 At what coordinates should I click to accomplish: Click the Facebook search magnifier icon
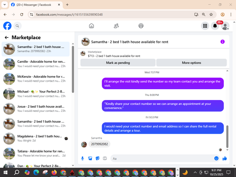click(x=17, y=26)
